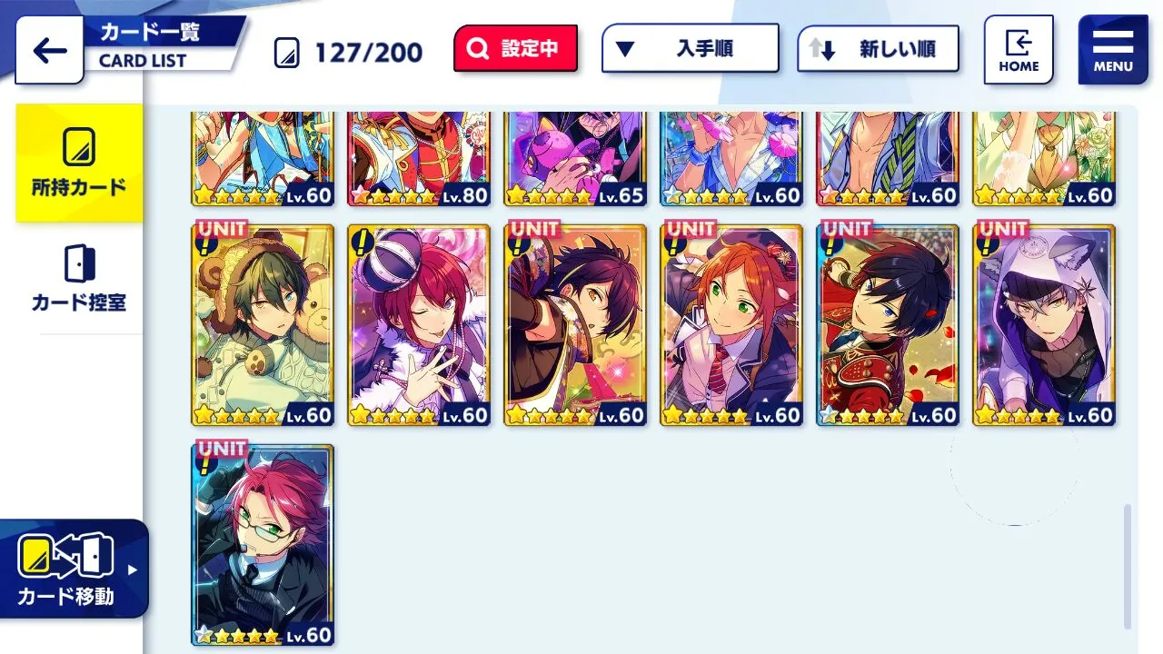The width and height of the screenshot is (1163, 654).
Task: Click the card list scrollbar
Action: pos(1128,567)
